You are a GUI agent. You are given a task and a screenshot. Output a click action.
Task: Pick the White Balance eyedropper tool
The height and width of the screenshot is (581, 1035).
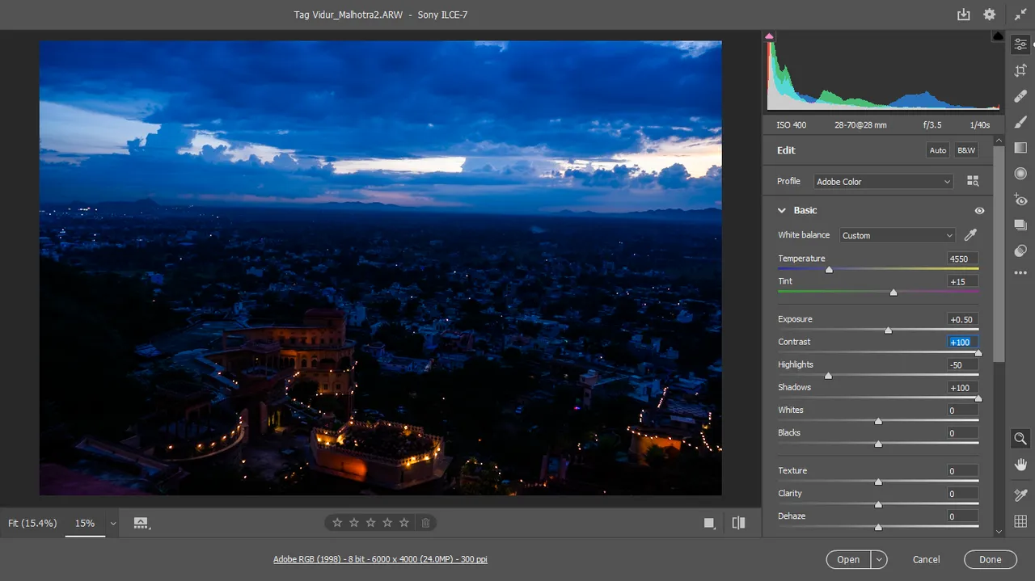(970, 235)
